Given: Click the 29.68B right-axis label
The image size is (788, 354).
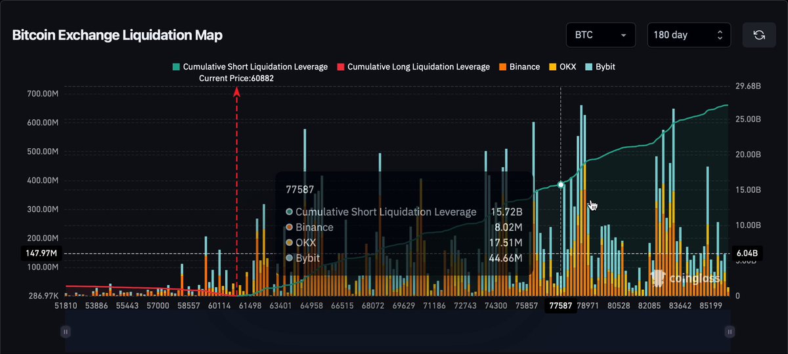Looking at the screenshot, I should 749,85.
